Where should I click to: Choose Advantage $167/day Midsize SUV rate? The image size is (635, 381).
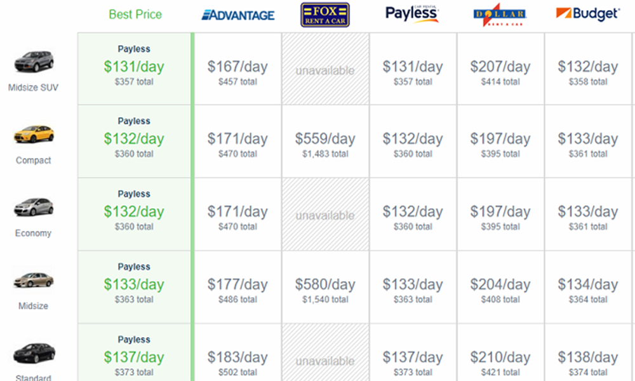click(x=237, y=67)
